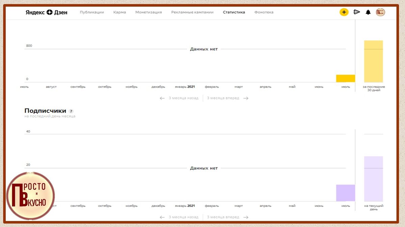Click 'Данных нет' text in top chart

pos(204,49)
